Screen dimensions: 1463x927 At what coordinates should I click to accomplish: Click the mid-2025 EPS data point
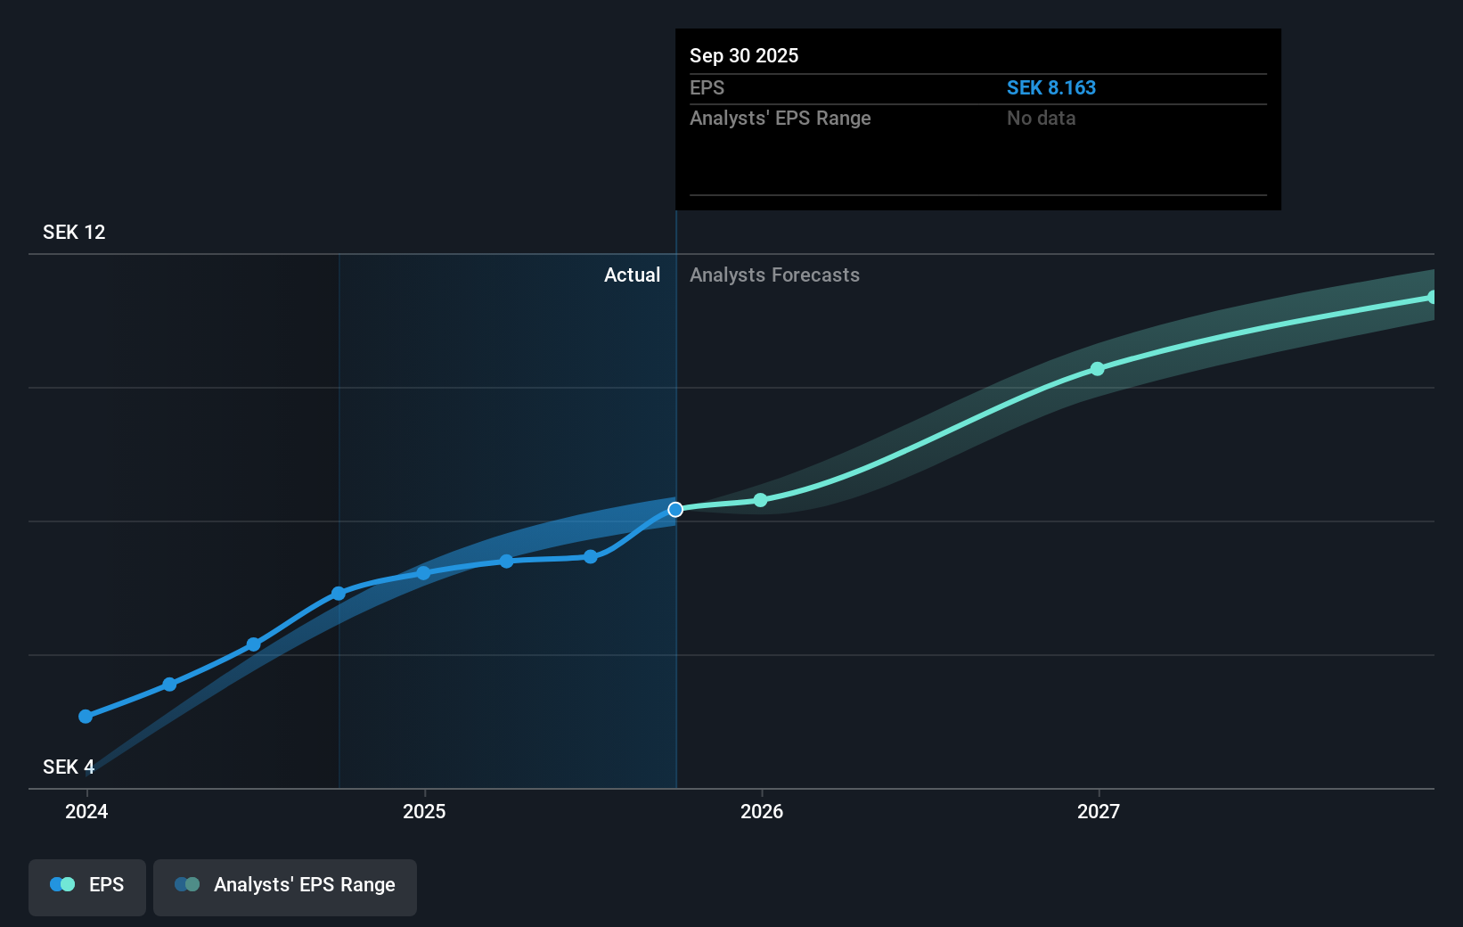506,562
